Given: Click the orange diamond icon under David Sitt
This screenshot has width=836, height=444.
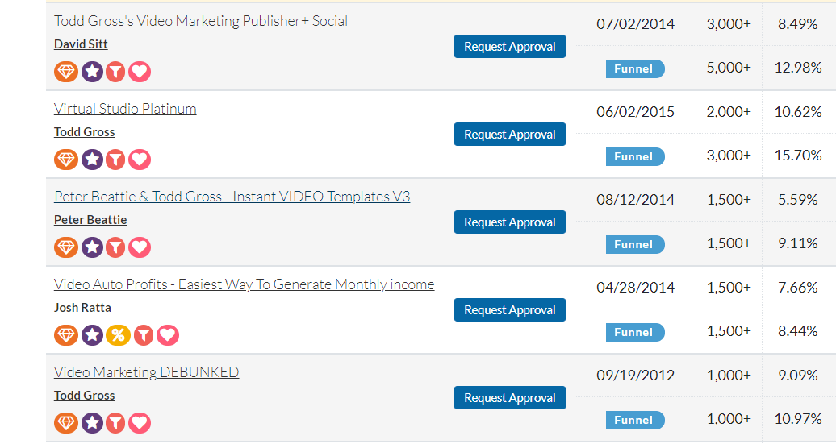Looking at the screenshot, I should click(x=66, y=72).
